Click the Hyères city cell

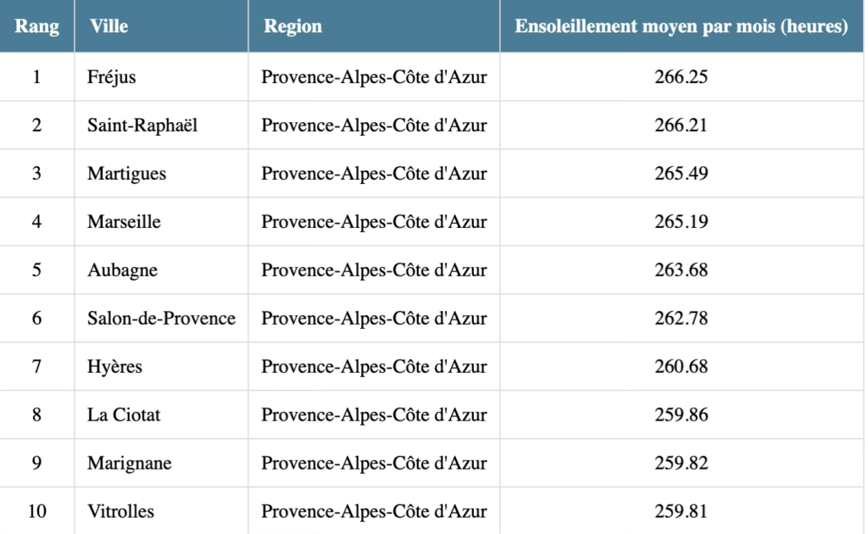click(115, 367)
